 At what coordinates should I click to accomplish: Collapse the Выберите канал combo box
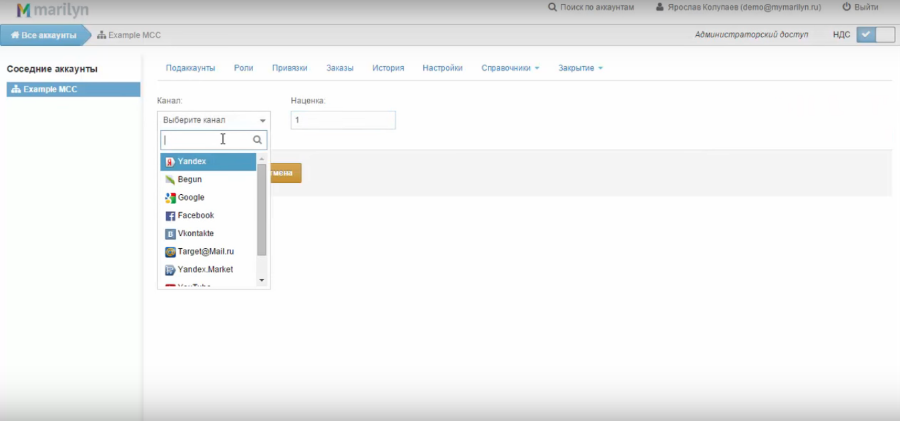(214, 120)
